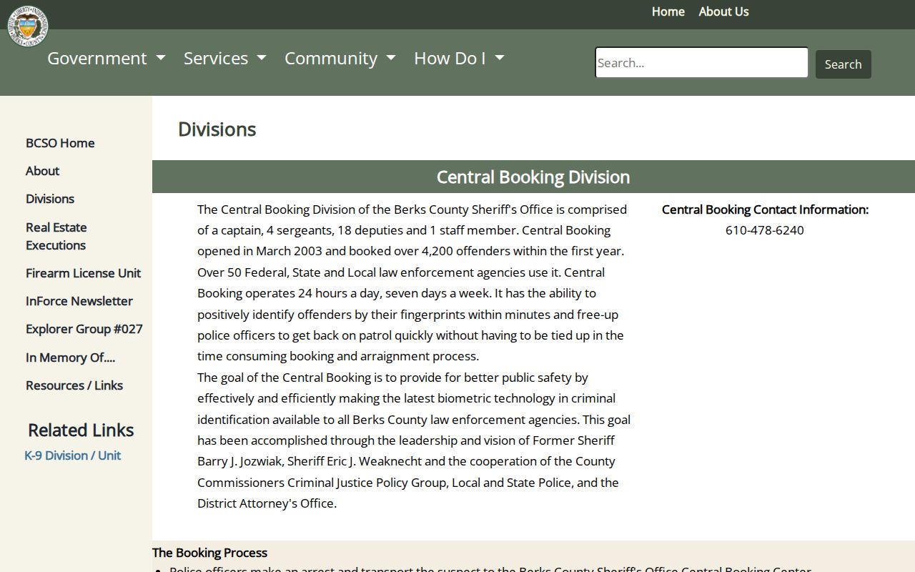Image resolution: width=915 pixels, height=572 pixels.
Task: Follow the K-9 Division / Unit link
Action: pyautogui.click(x=73, y=455)
